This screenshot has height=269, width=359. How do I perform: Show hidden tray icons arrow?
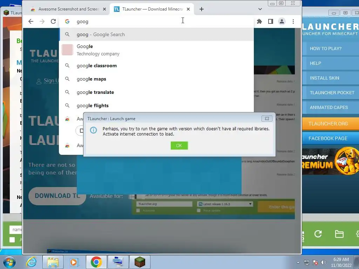298,263
